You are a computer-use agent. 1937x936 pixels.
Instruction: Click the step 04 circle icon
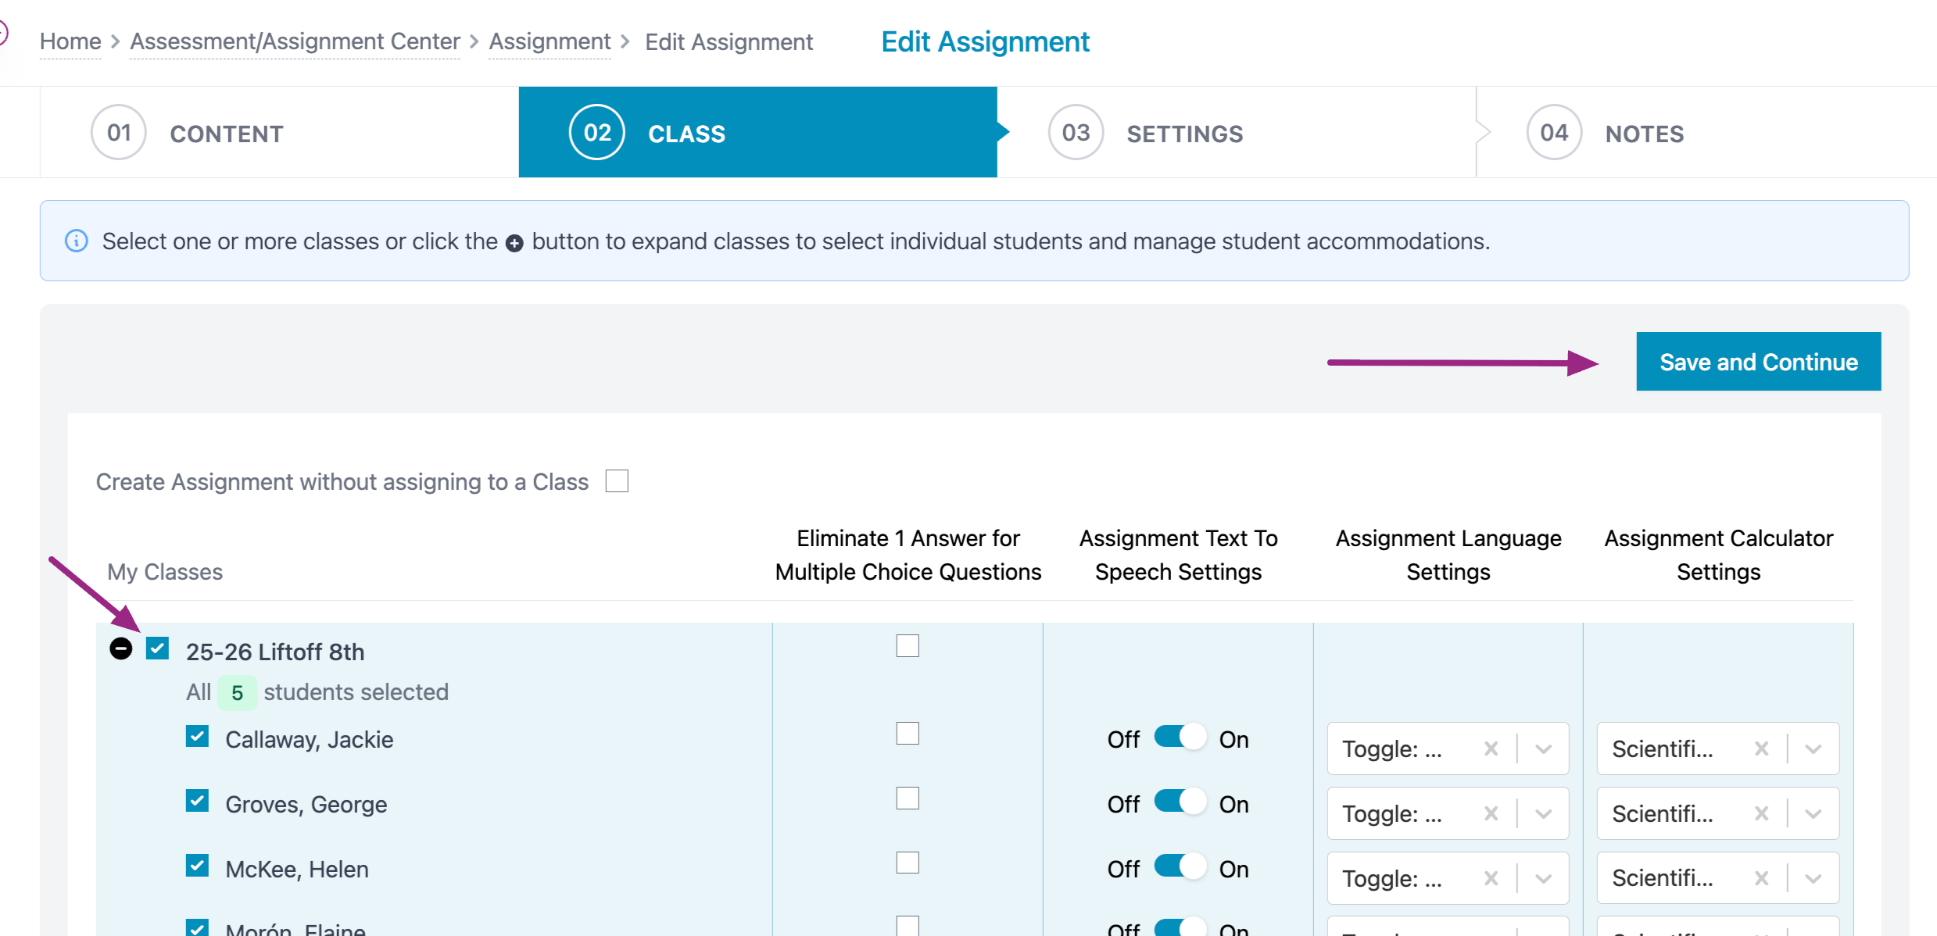tap(1553, 133)
